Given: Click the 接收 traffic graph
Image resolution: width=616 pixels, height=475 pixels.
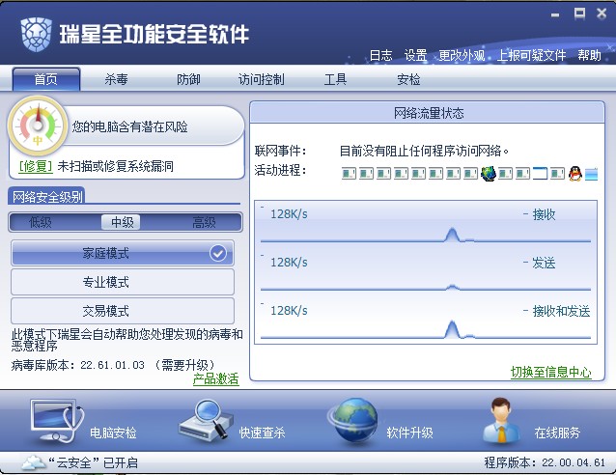Looking at the screenshot, I should pos(426,224).
